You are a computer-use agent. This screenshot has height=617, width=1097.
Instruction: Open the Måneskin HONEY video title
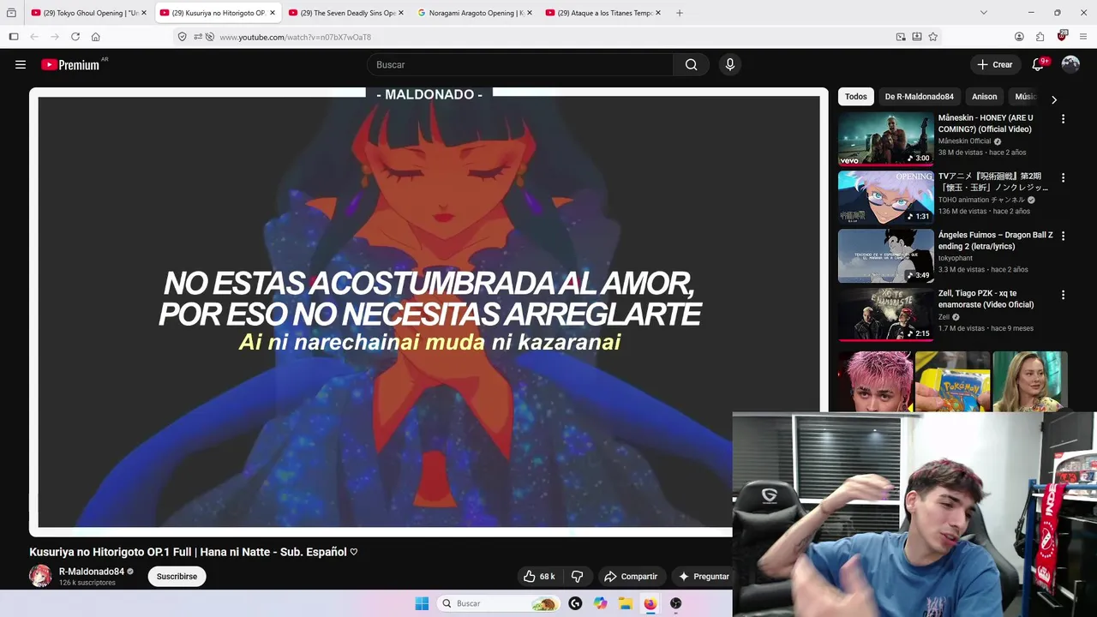click(986, 123)
